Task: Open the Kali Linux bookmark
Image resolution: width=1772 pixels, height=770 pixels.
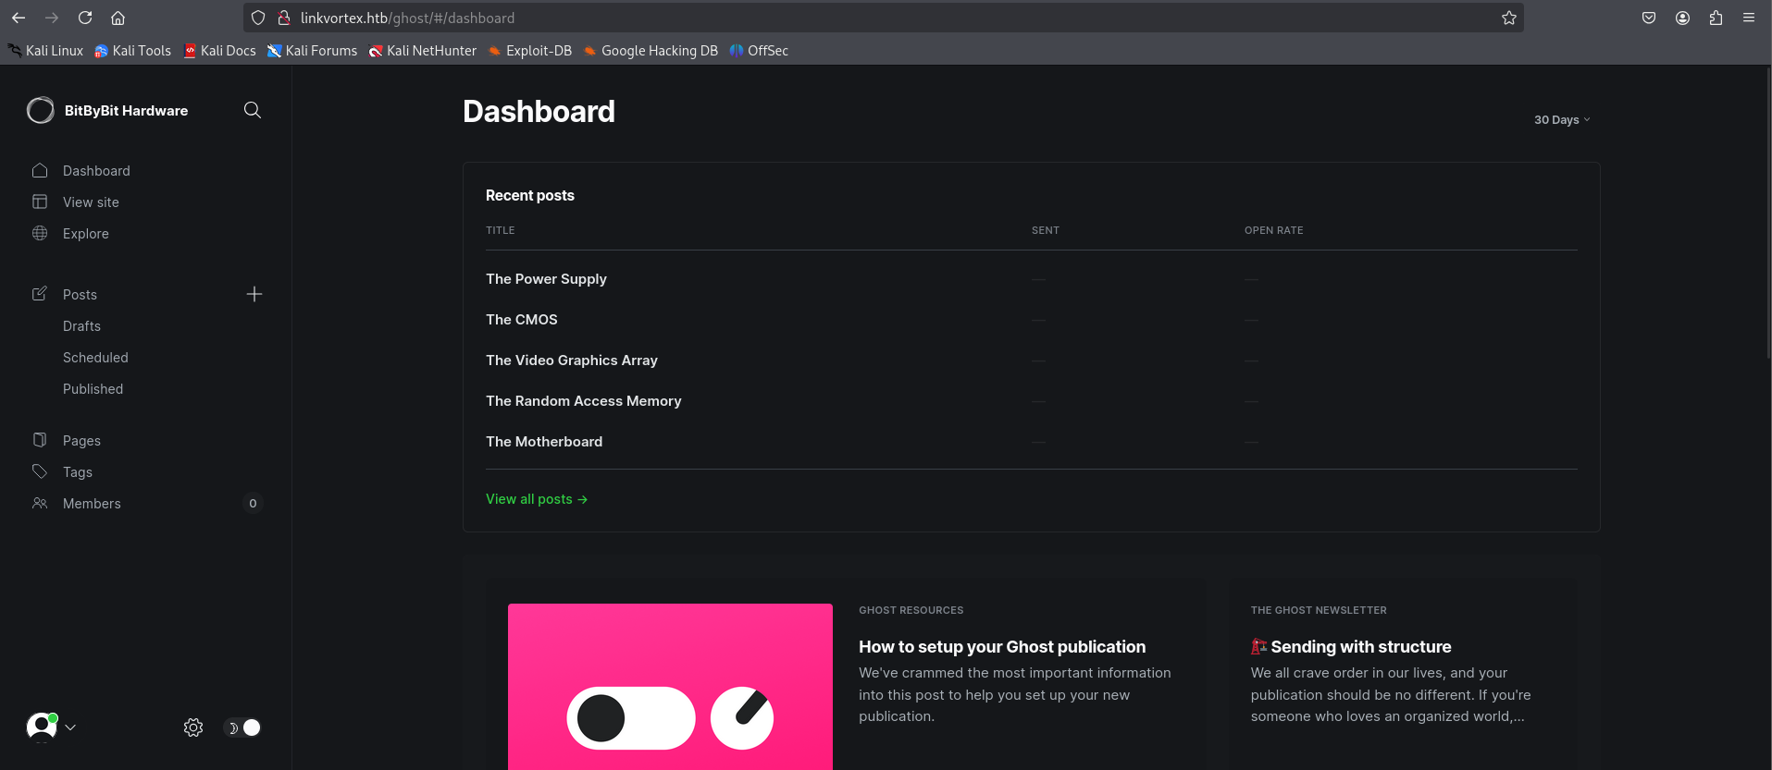Action: point(45,51)
